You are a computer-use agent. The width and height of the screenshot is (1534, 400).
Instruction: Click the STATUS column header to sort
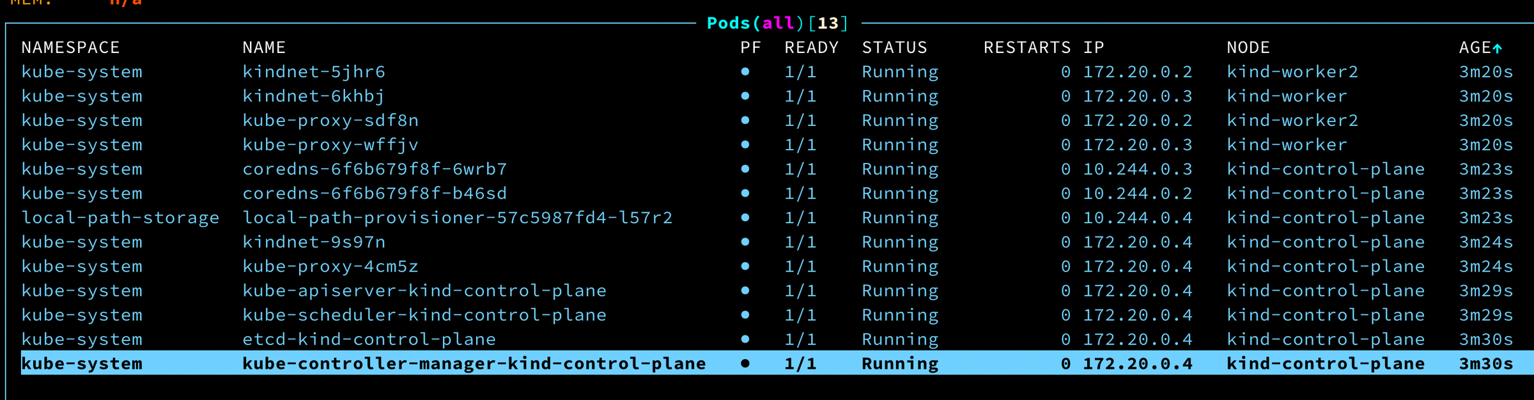[x=894, y=47]
